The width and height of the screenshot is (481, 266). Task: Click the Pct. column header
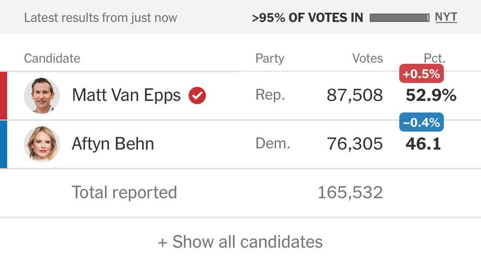pos(434,59)
